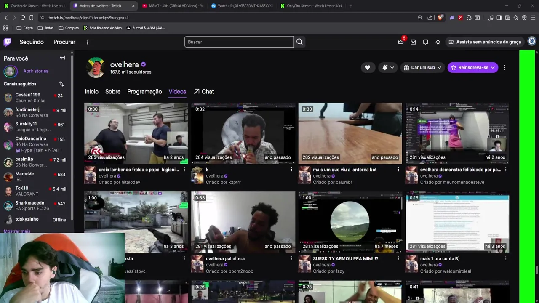Go back with the browser back arrow

[6, 18]
